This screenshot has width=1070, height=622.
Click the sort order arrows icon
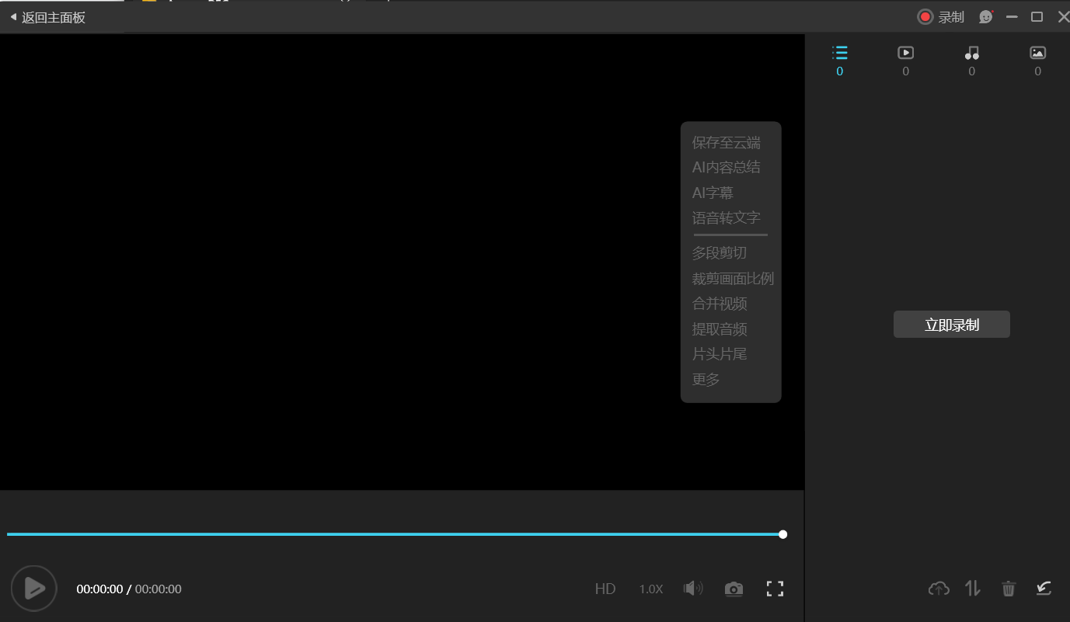tap(973, 589)
